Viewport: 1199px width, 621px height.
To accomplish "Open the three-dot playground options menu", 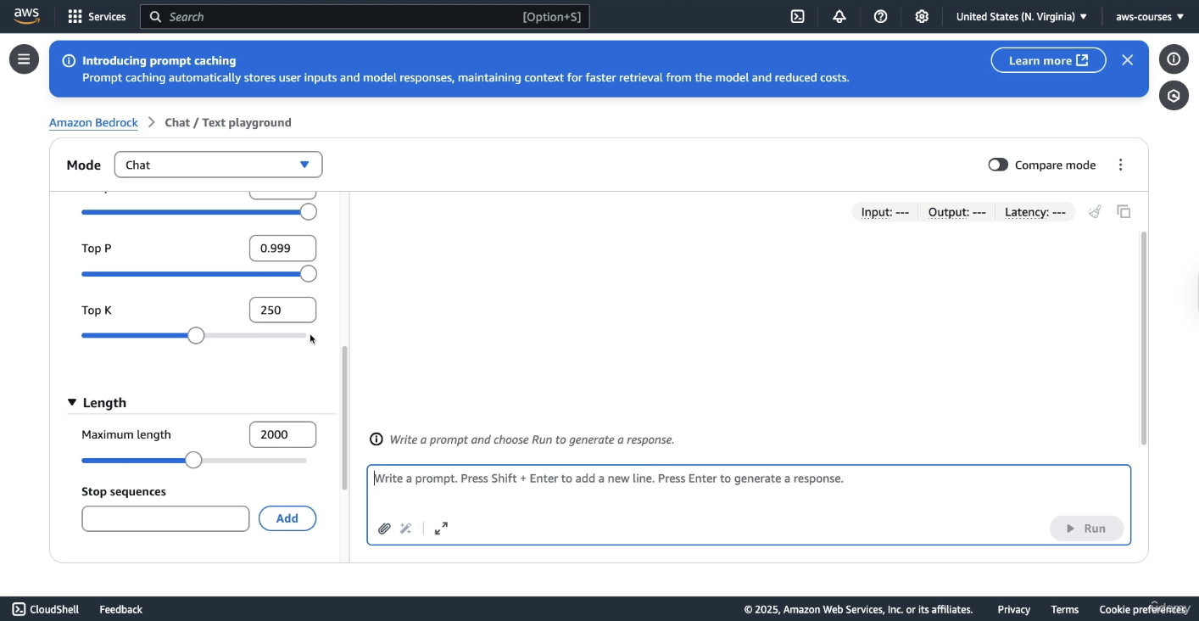I will click(1120, 165).
